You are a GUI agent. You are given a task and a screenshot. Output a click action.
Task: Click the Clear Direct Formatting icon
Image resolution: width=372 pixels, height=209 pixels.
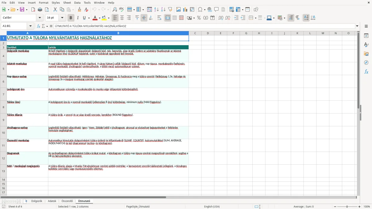(86, 10)
